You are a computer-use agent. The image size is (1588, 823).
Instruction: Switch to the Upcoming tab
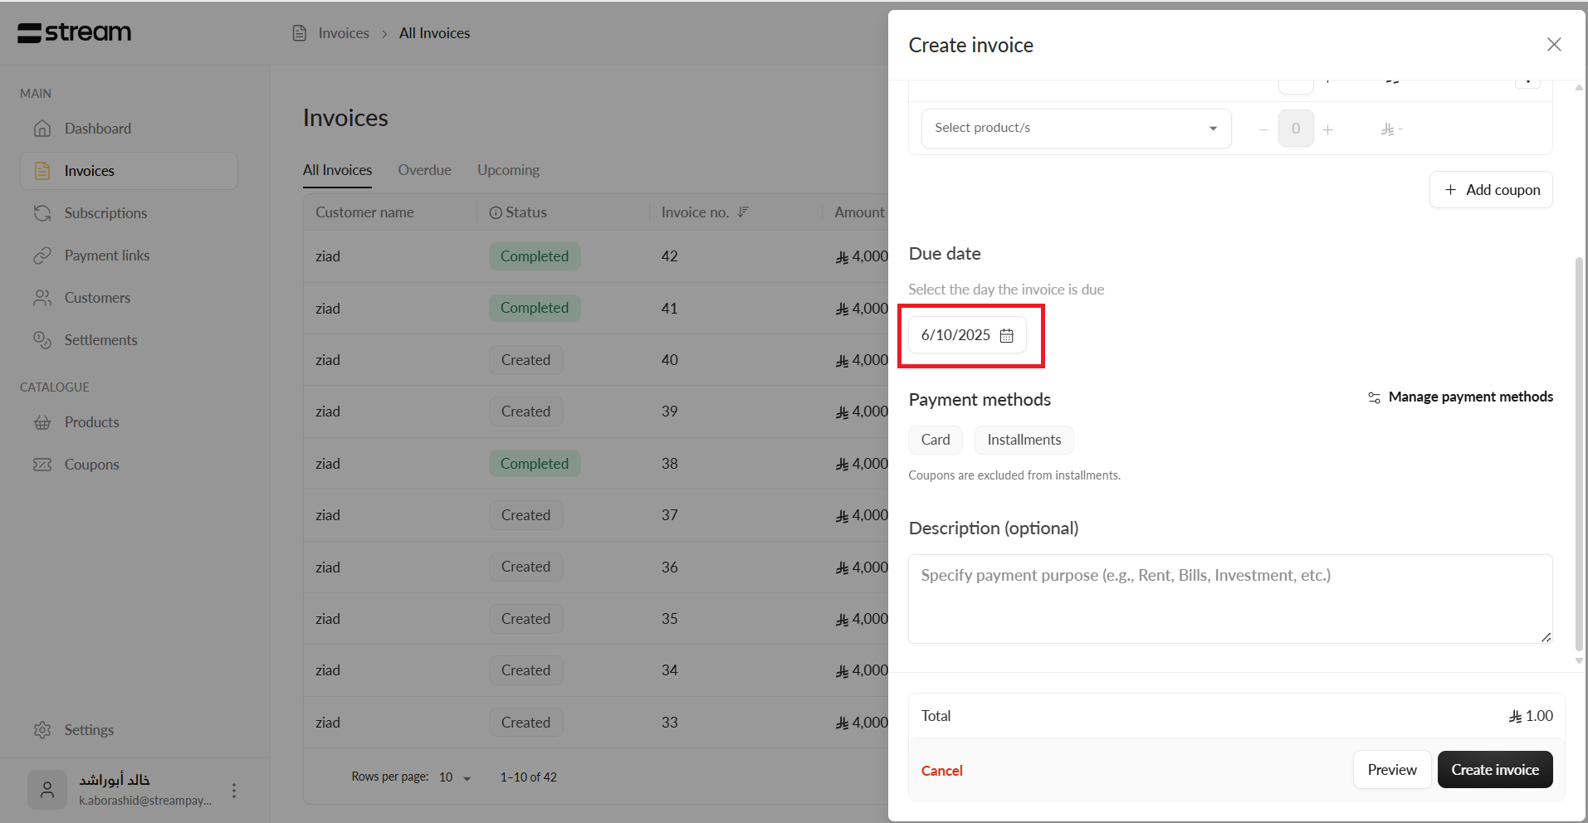[508, 170]
